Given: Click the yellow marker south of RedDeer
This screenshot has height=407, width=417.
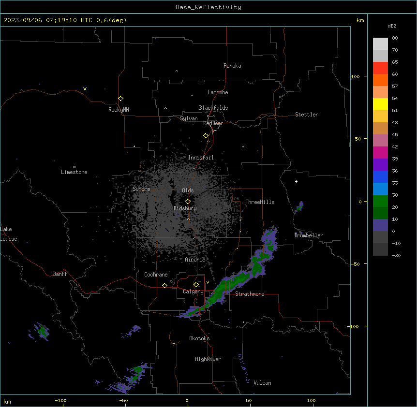Looking at the screenshot, I should [x=206, y=136].
